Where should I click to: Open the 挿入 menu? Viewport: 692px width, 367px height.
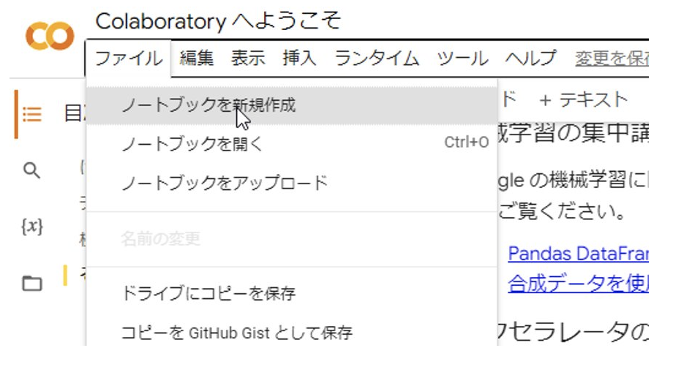tap(299, 58)
